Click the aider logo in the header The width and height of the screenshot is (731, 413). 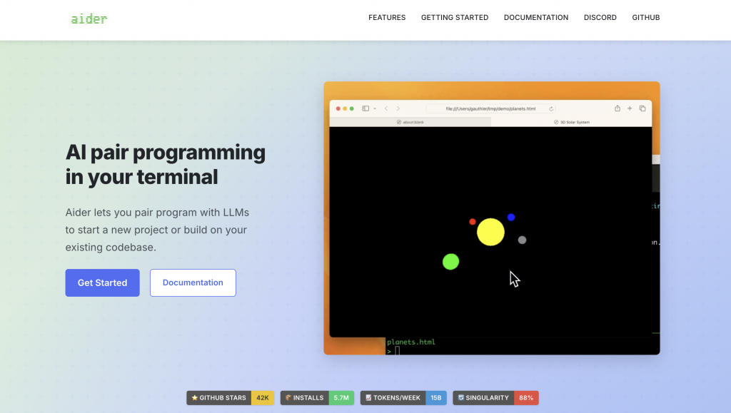(x=89, y=19)
